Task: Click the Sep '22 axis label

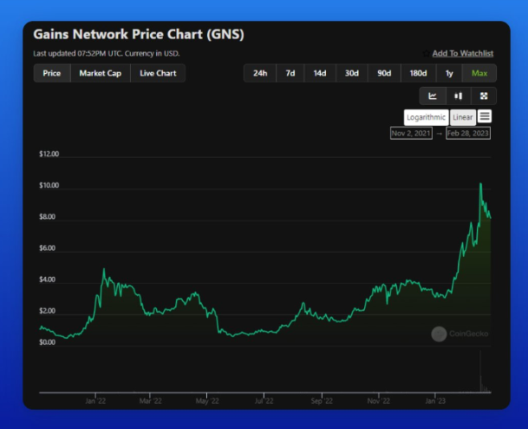Action: [322, 401]
